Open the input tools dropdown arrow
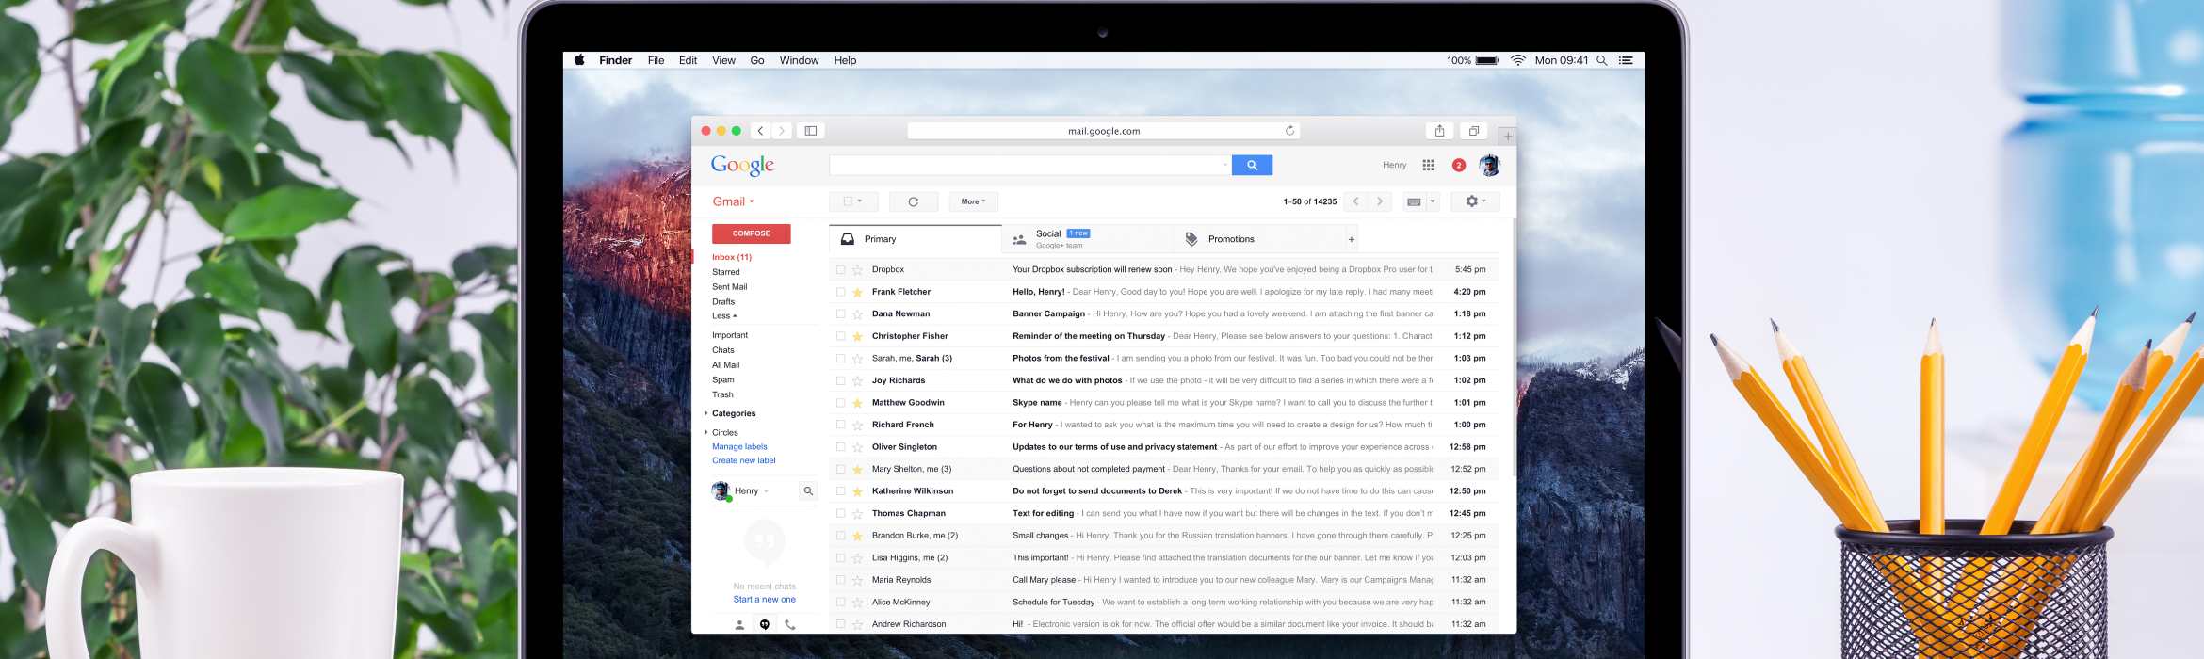This screenshot has height=659, width=2204. coord(1433,201)
